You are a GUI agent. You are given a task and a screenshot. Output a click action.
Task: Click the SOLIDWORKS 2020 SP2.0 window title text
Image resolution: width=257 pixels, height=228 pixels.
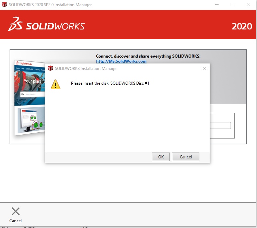[50, 5]
